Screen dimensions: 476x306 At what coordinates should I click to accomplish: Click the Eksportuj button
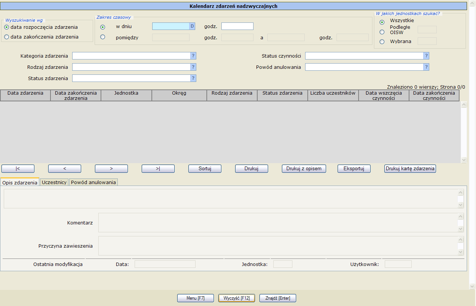(354, 169)
